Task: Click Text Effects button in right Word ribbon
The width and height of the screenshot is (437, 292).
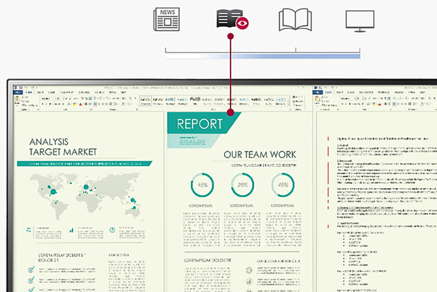Action: coord(368,104)
